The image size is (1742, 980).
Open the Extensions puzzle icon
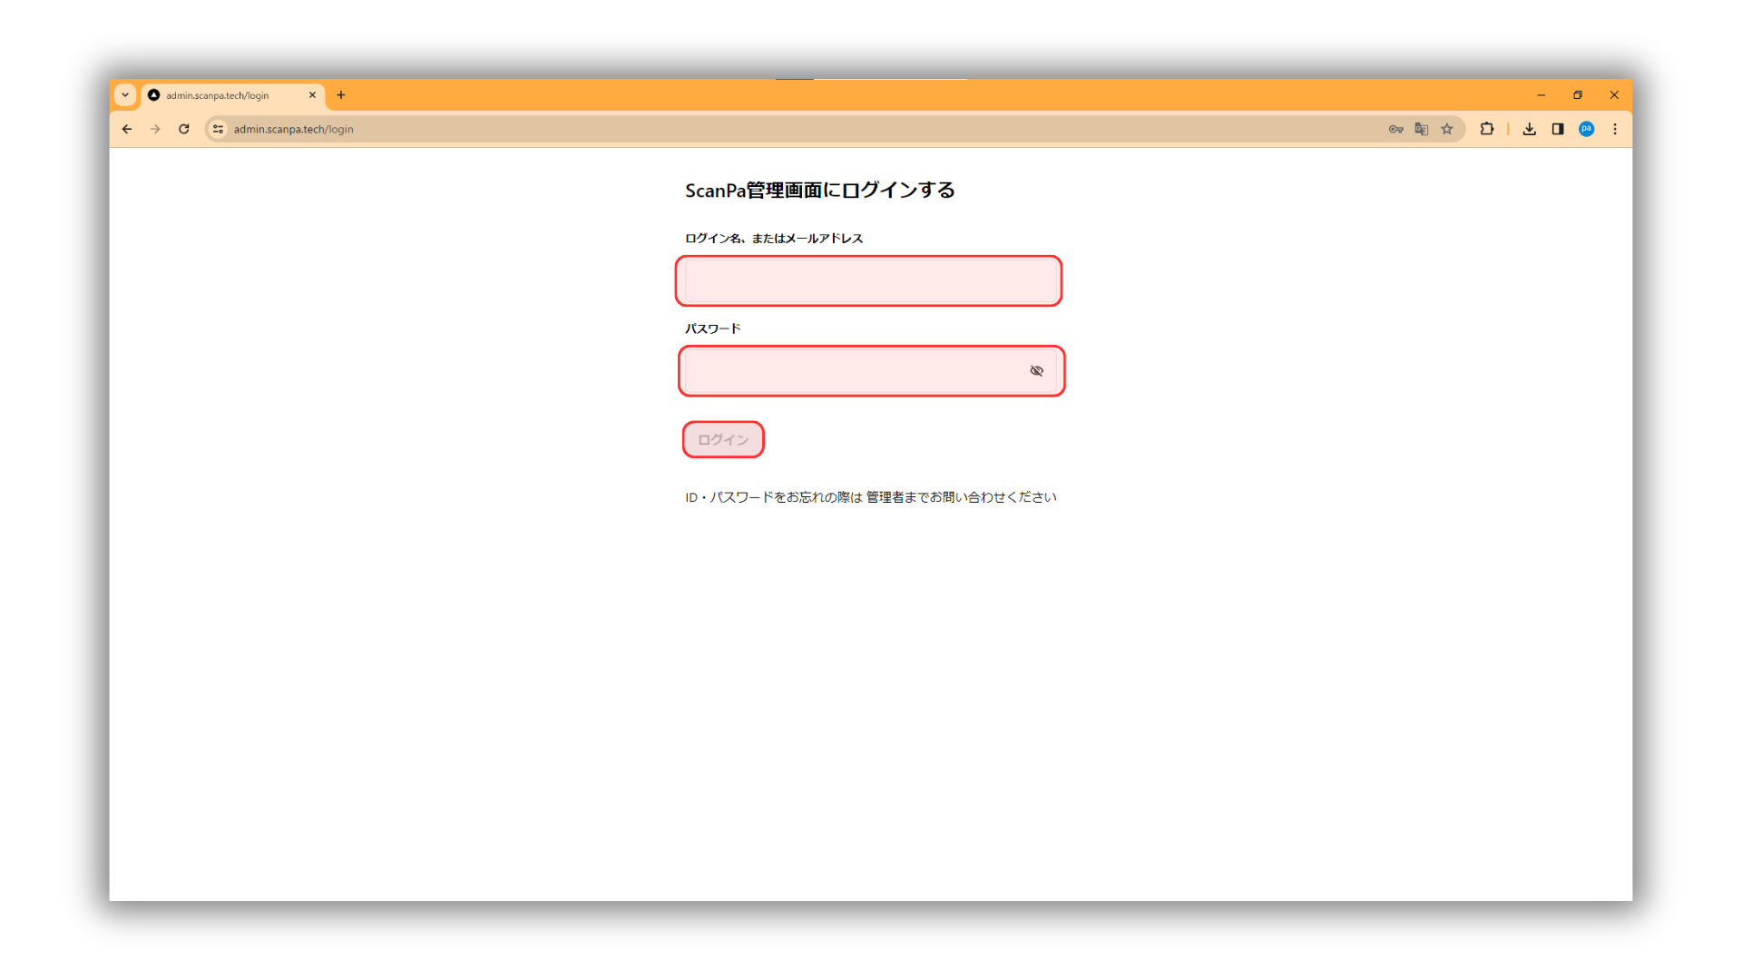click(x=1486, y=129)
